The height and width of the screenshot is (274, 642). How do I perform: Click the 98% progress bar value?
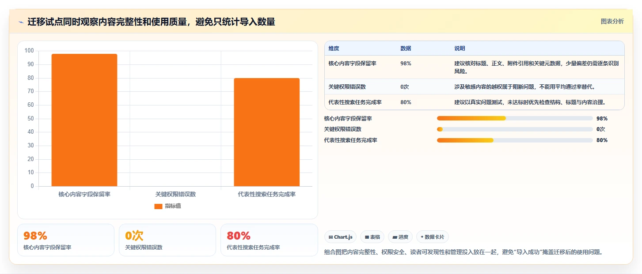(602, 119)
